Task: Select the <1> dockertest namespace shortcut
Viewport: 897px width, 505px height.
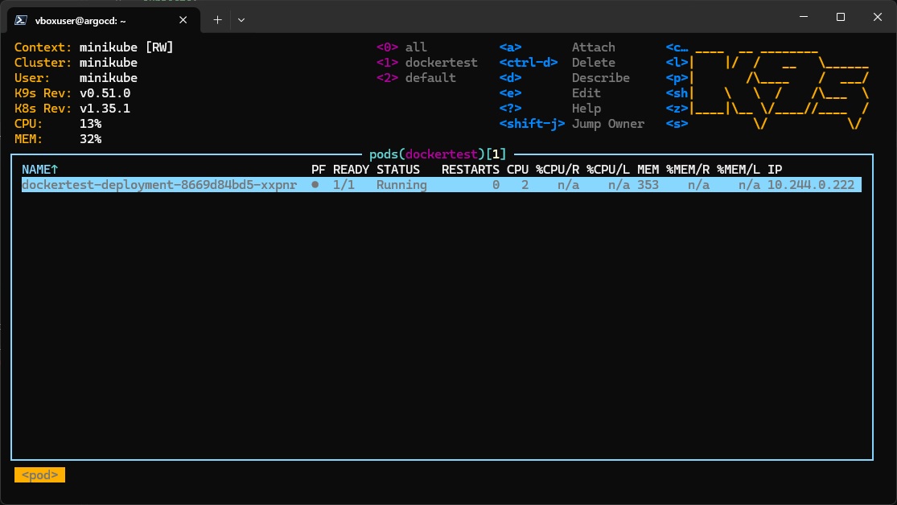Action: 426,63
